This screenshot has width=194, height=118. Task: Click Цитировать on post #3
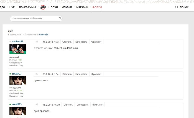point(83,105)
